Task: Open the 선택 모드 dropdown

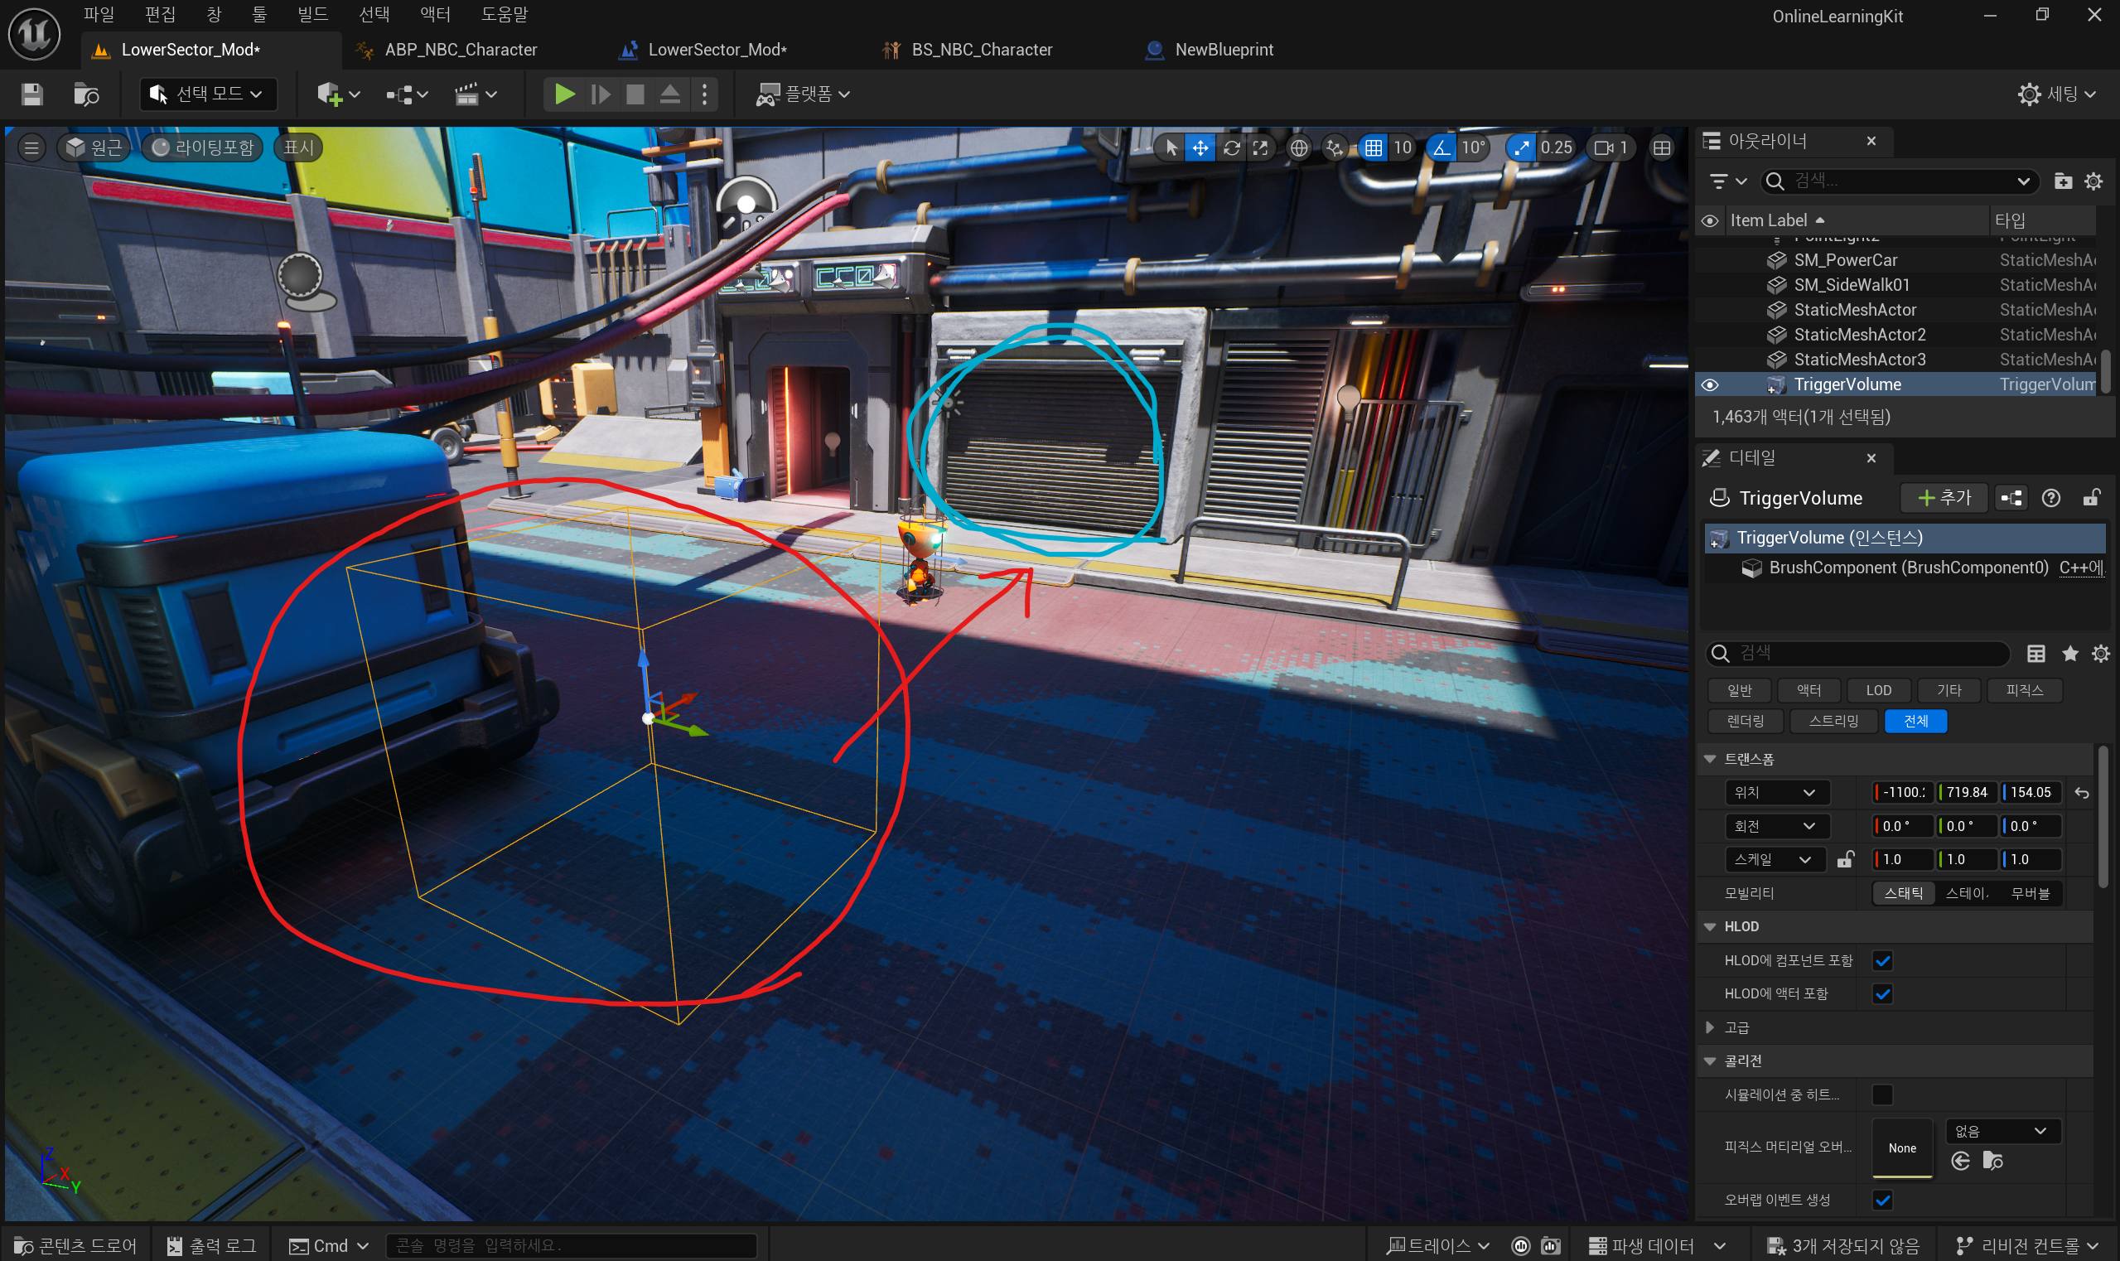Action: (x=208, y=94)
